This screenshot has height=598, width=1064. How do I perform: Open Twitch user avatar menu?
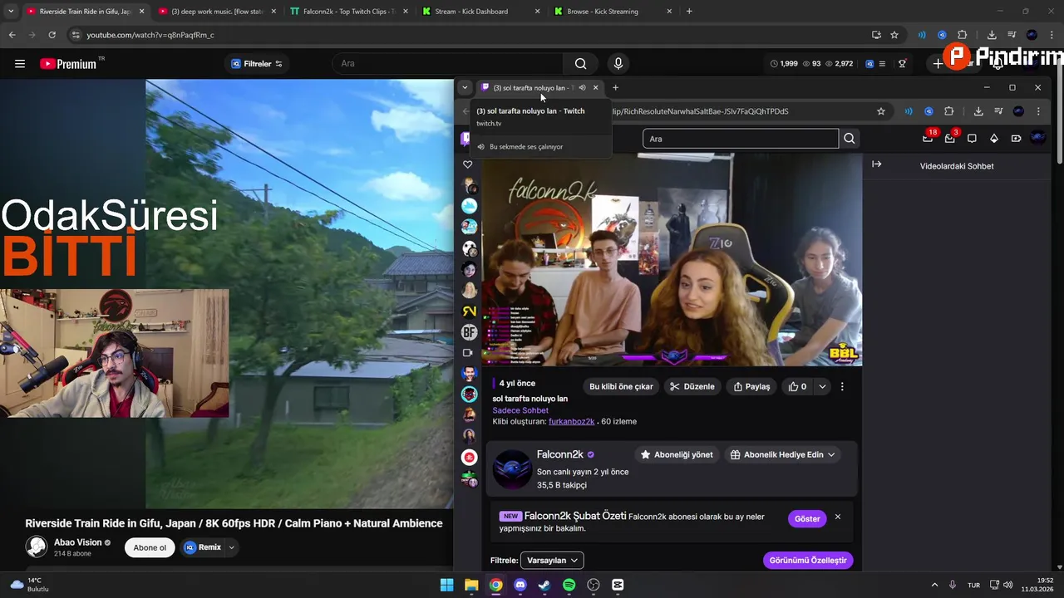[1037, 138]
